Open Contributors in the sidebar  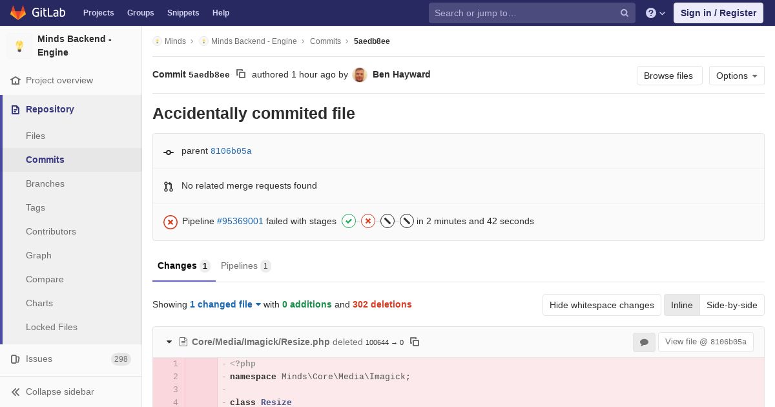pyautogui.click(x=51, y=231)
